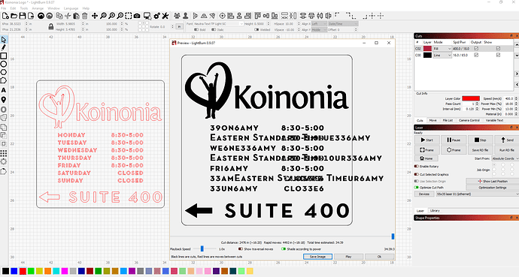
Task: Open Mode dropdown for C02 Fill layer
Action: pos(442,49)
